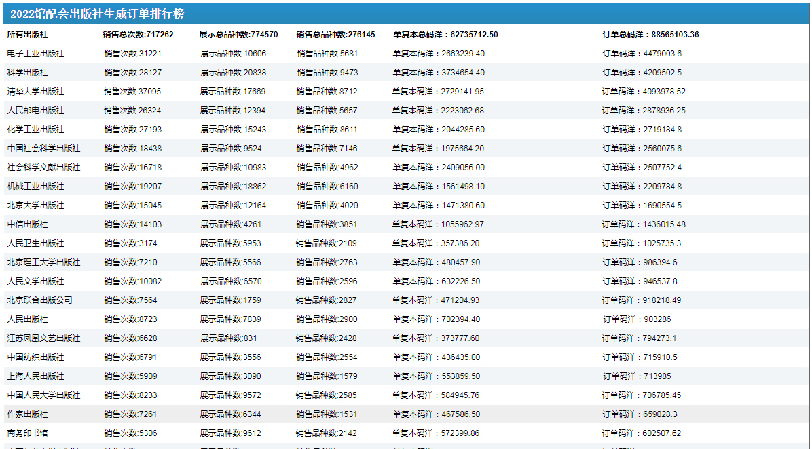812x449 pixels.
Task: Click the 北京大学出版社 row
Action: click(x=35, y=206)
